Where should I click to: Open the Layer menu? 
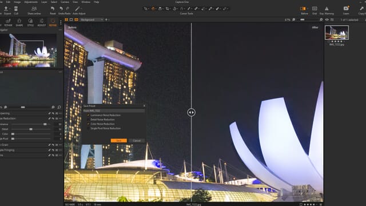pos(44,2)
